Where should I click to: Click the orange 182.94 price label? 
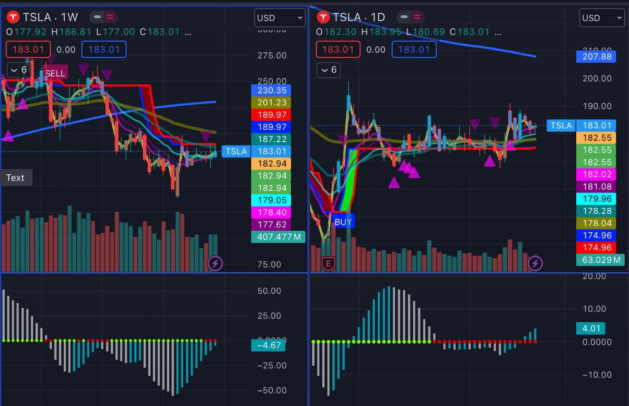[x=271, y=163]
